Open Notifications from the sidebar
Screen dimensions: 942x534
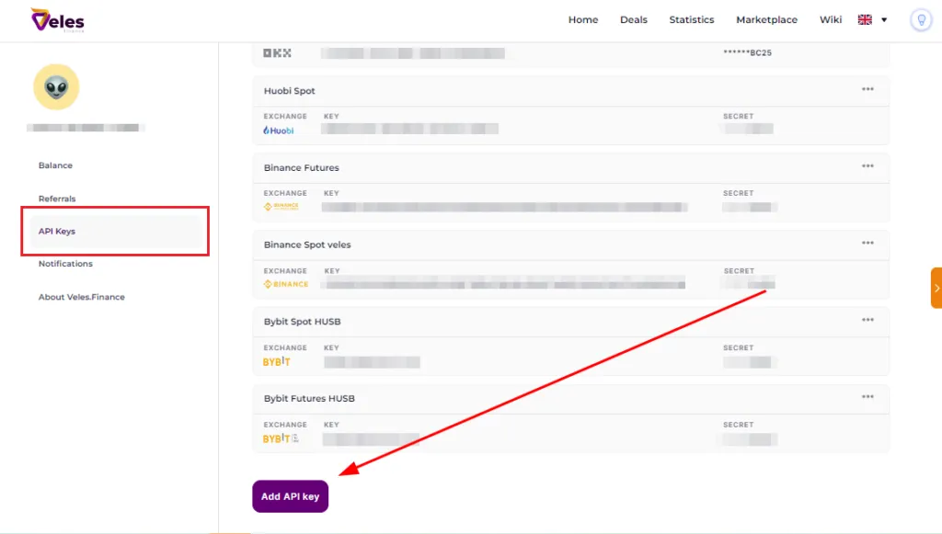65,264
